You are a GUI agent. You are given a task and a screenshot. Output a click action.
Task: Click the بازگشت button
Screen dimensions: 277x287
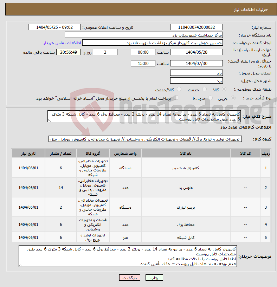tap(130, 278)
